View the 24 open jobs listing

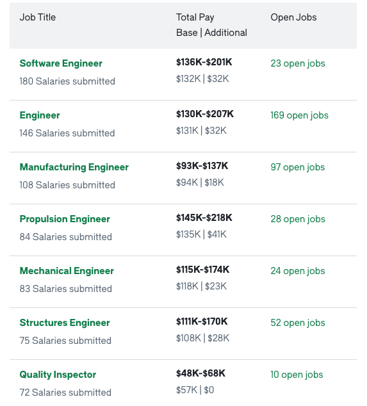298,271
